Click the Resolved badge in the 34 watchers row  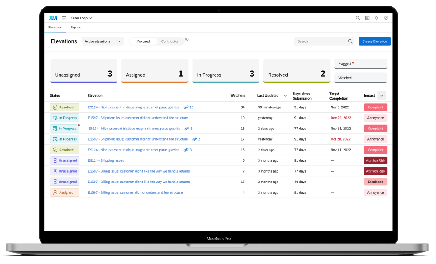click(x=64, y=107)
